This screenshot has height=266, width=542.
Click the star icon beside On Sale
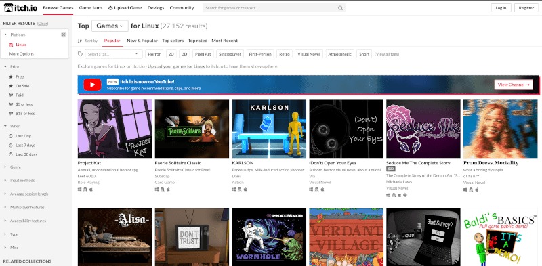point(11,86)
